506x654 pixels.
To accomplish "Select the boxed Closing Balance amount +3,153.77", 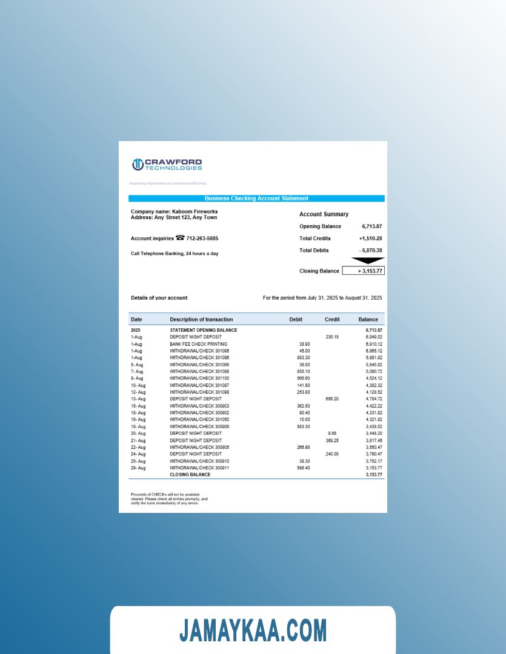I will click(364, 271).
